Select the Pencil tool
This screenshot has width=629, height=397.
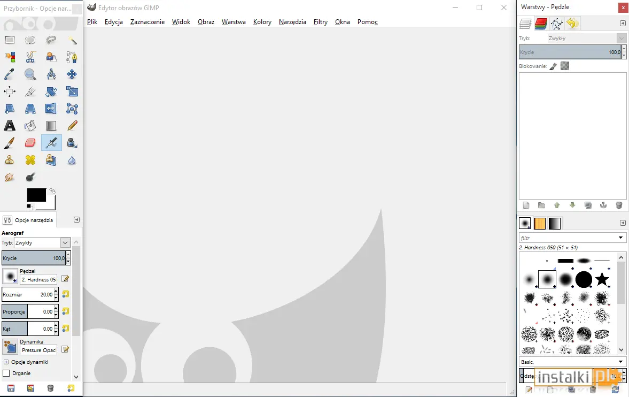coord(72,126)
